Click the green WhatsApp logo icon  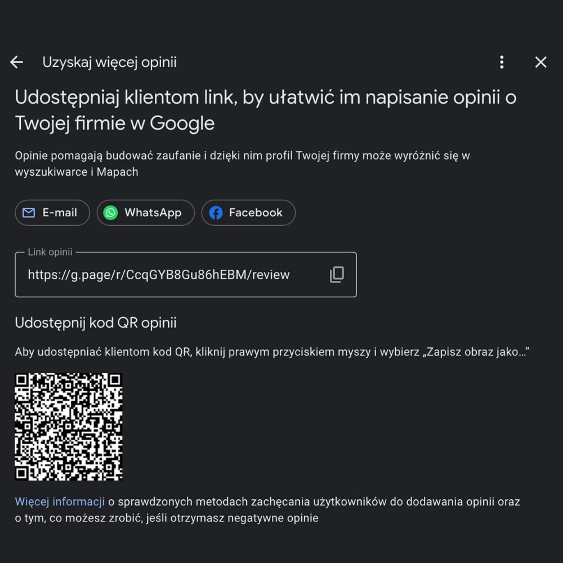[110, 213]
